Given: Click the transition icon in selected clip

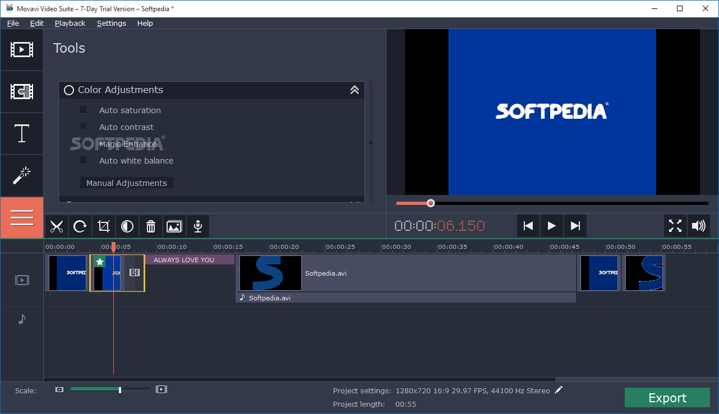Looking at the screenshot, I should [x=135, y=272].
